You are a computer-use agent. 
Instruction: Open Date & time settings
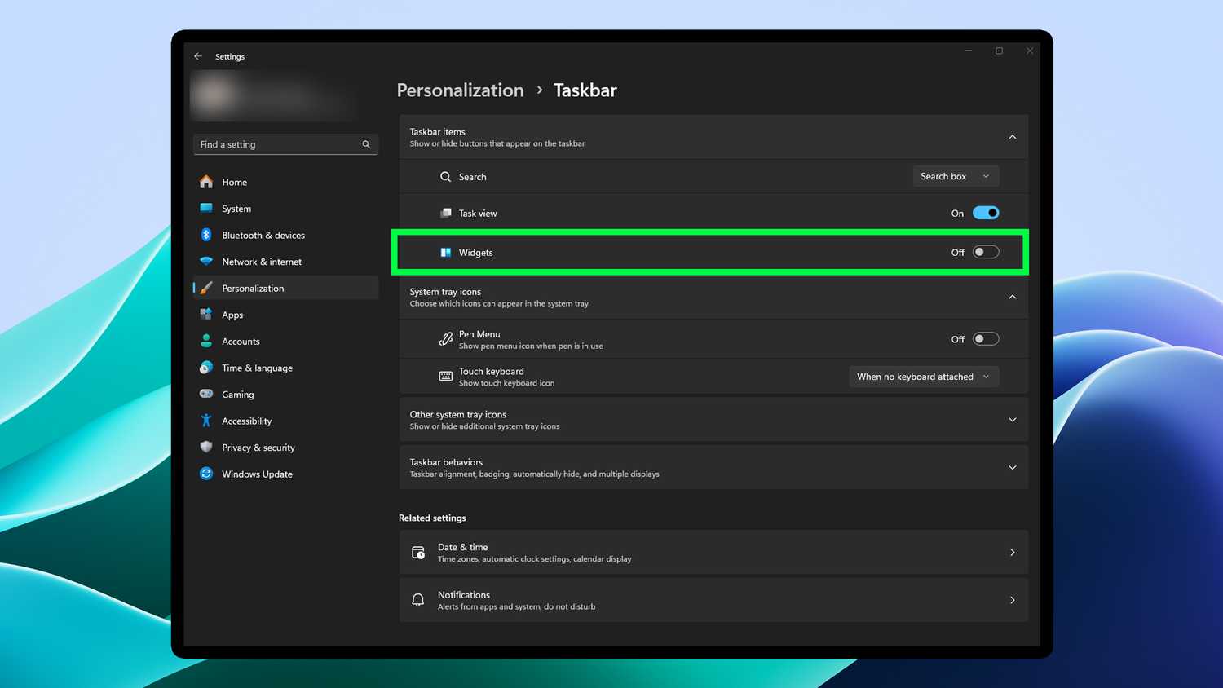(x=713, y=552)
